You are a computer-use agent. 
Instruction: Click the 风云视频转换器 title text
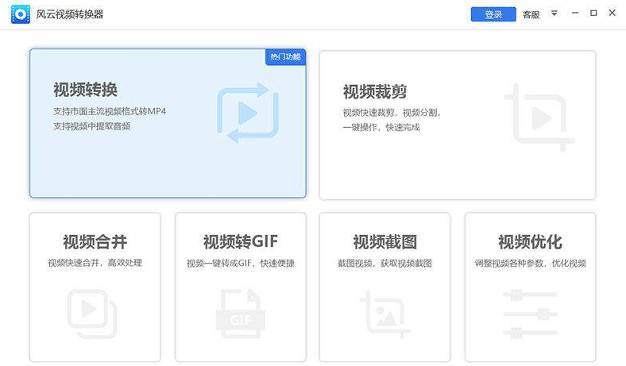pos(70,14)
